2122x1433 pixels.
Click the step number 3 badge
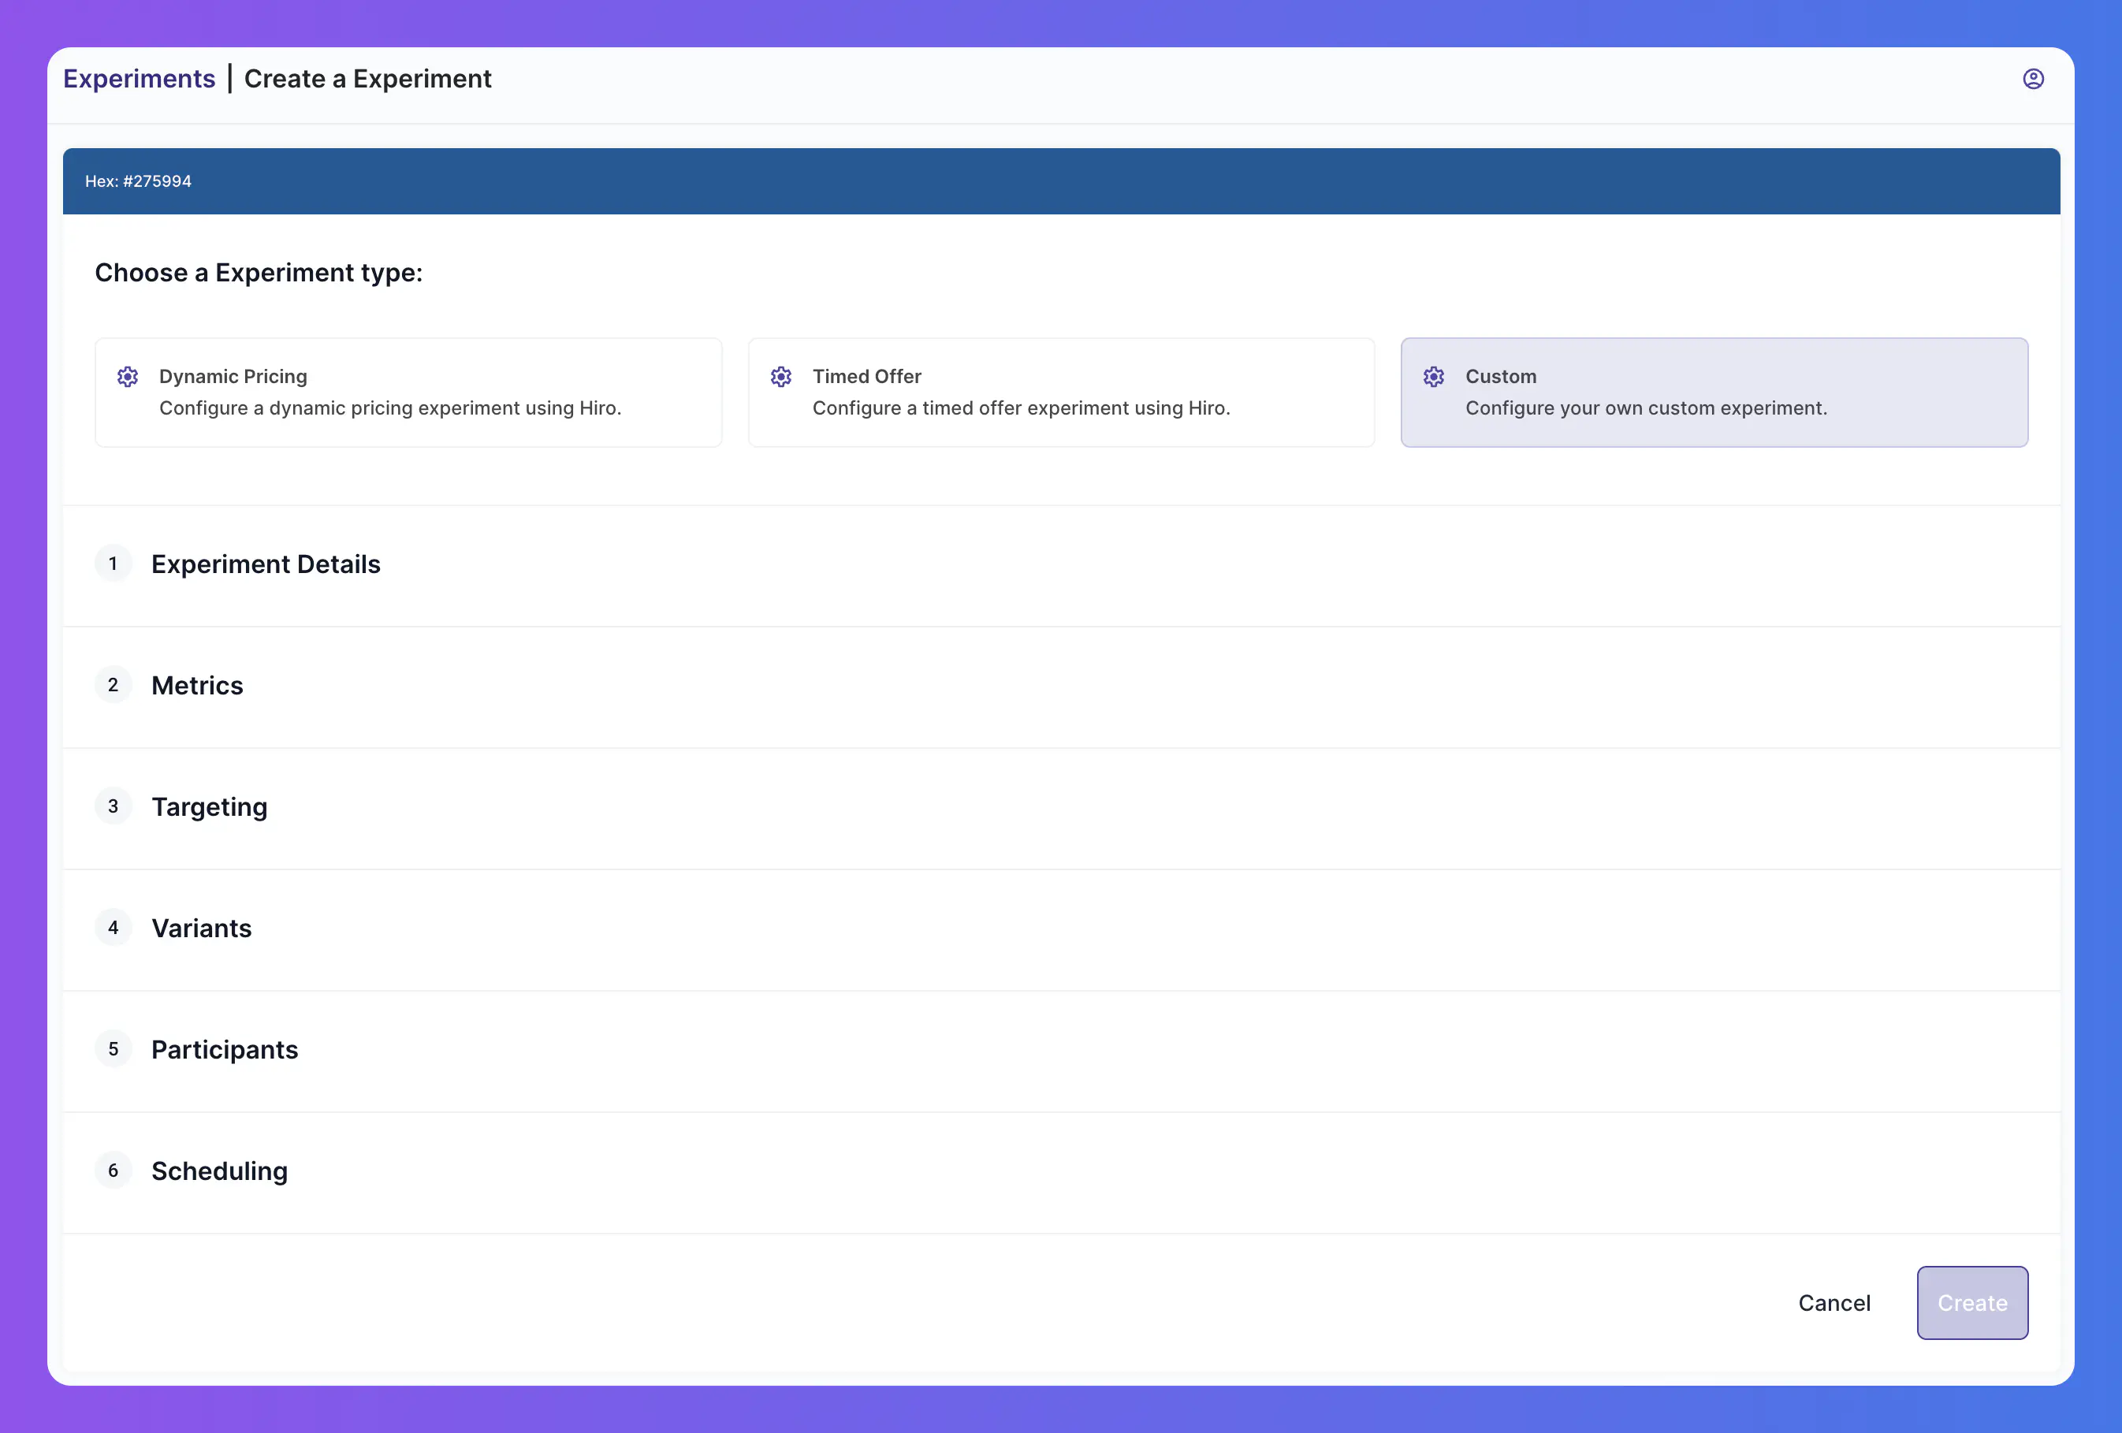tap(114, 806)
